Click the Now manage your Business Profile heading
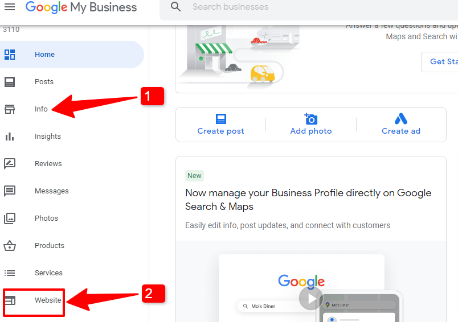The image size is (458, 322). coord(308,200)
